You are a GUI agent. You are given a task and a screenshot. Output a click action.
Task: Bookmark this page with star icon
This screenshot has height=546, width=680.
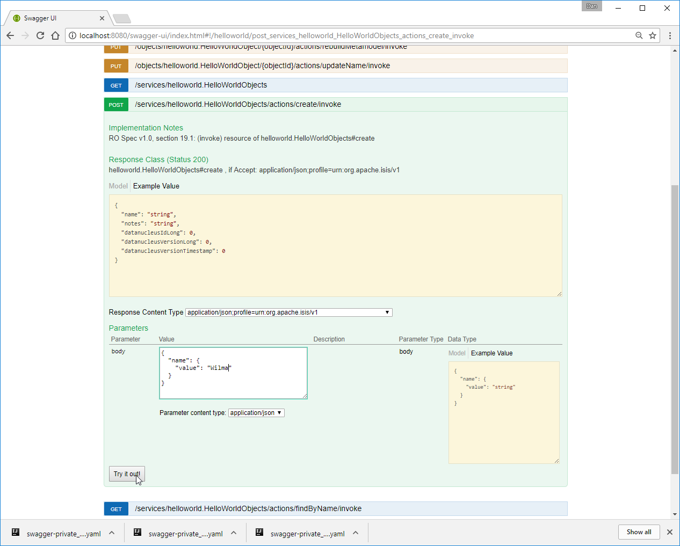click(653, 35)
